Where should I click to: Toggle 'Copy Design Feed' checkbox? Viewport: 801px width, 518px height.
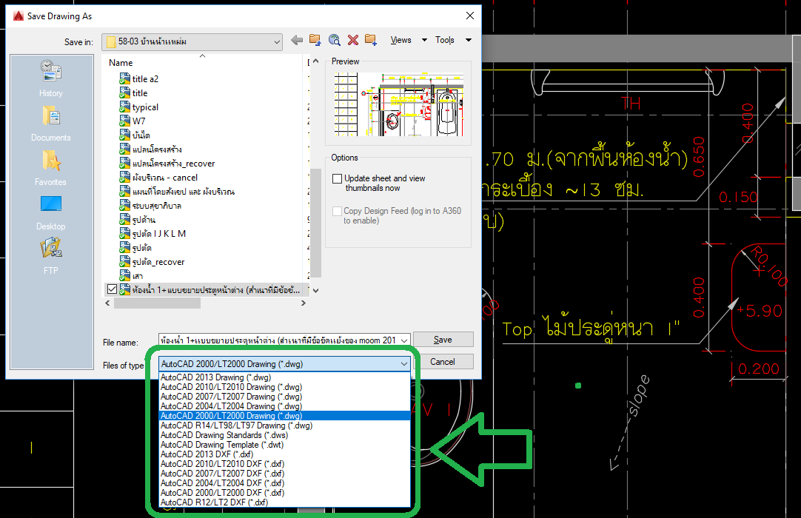(337, 211)
